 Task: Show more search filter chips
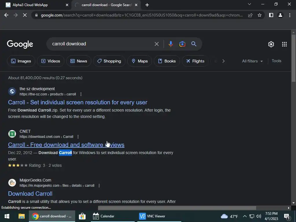tap(223, 61)
